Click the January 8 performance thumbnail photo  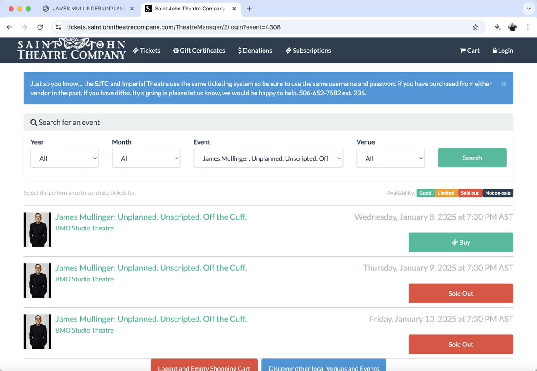pyautogui.click(x=37, y=230)
